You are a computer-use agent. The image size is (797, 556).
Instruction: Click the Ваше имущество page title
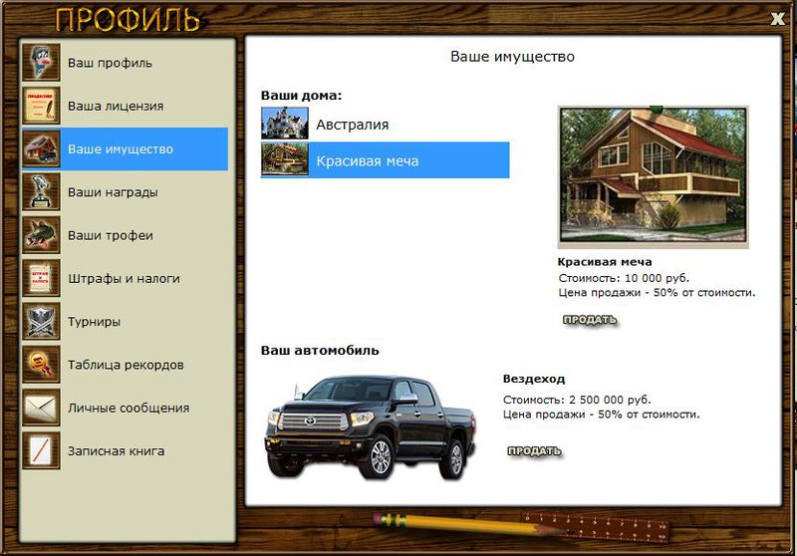click(512, 57)
